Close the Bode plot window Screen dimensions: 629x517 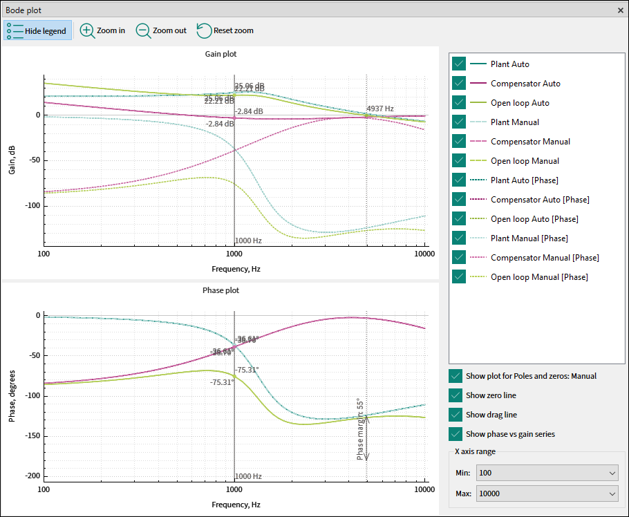(620, 10)
